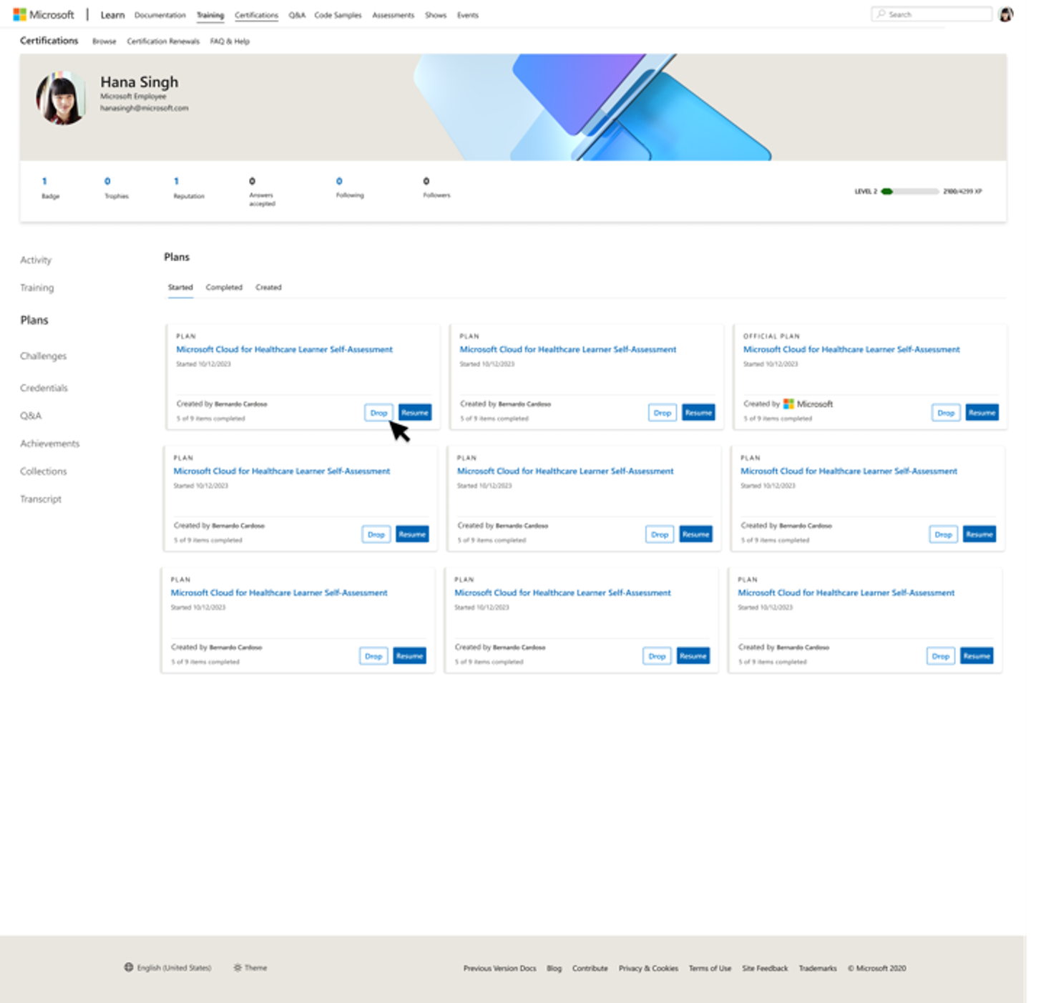The height and width of the screenshot is (1003, 1041).
Task: Open Achievements from the sidebar
Action: (49, 443)
